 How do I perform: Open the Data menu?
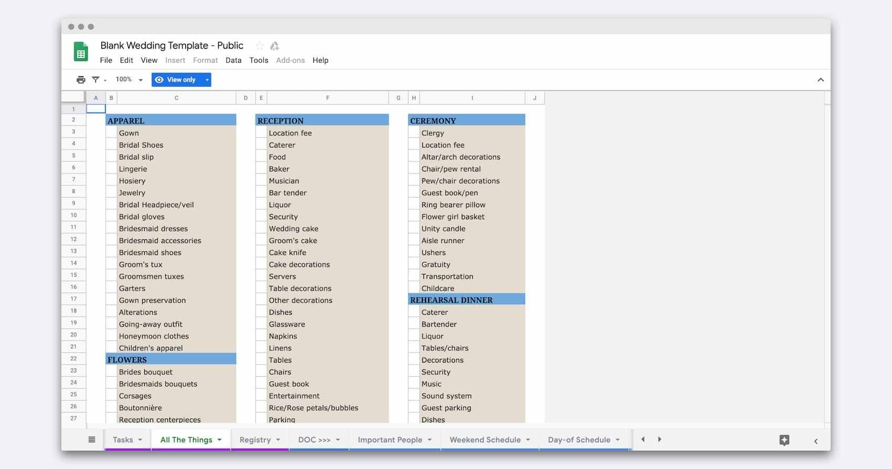click(x=233, y=60)
